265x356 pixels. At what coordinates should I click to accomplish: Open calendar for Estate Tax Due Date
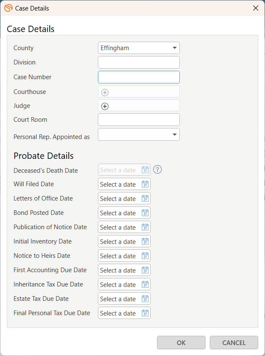pos(145,299)
